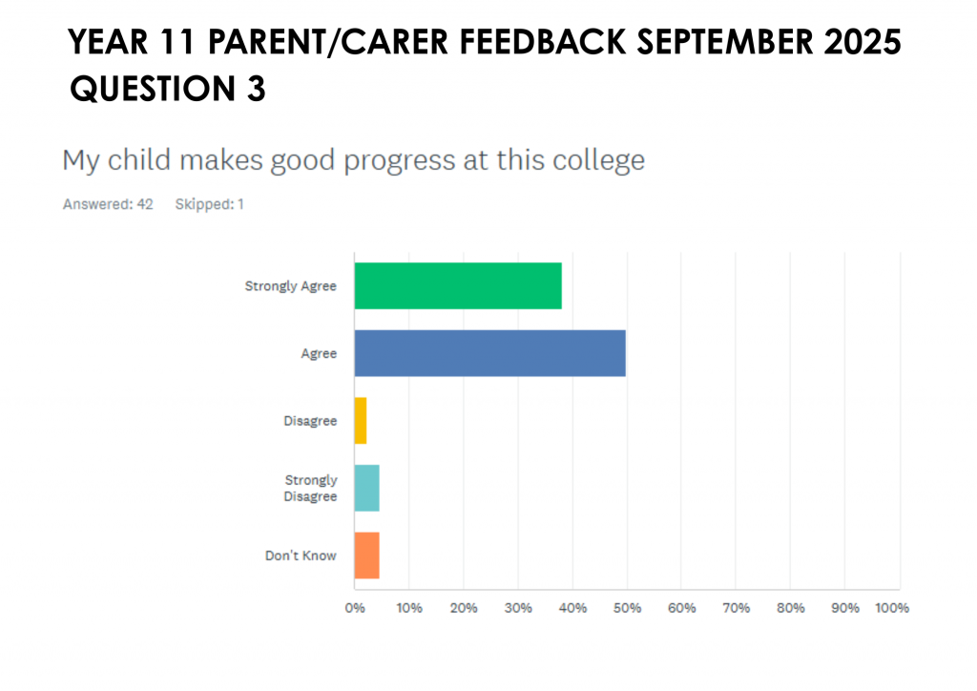The image size is (977, 691).
Task: Click the blue Agree bar
Action: point(489,353)
